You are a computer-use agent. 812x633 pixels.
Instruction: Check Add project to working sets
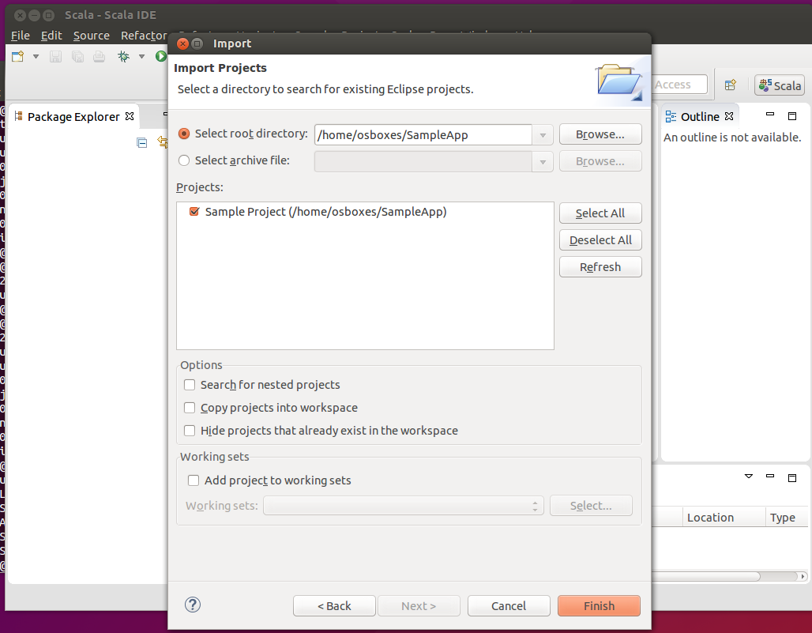pos(194,480)
